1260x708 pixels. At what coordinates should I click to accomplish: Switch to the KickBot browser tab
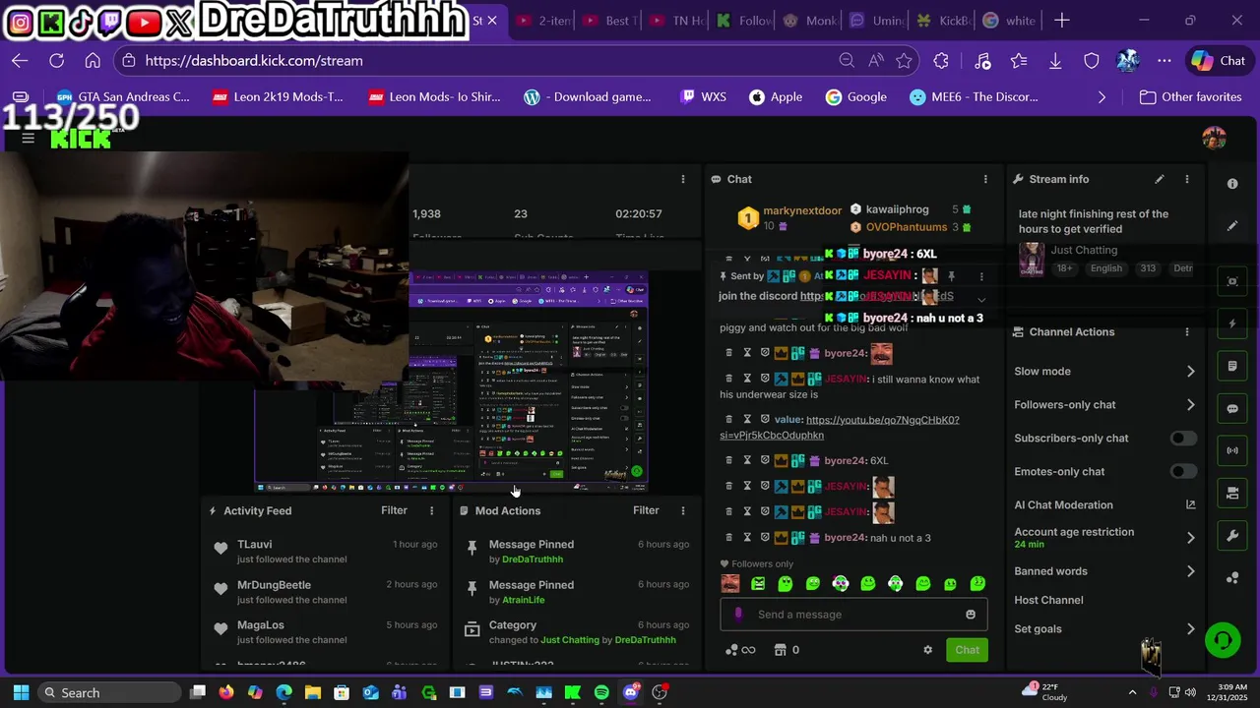[x=944, y=21]
